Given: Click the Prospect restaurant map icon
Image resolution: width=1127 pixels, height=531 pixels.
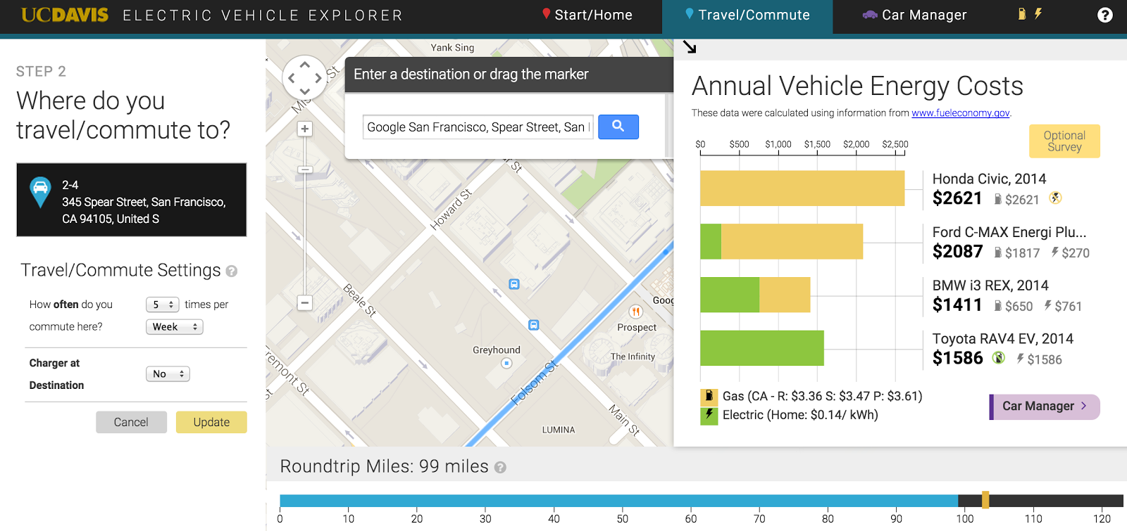Looking at the screenshot, I should click(x=635, y=312).
